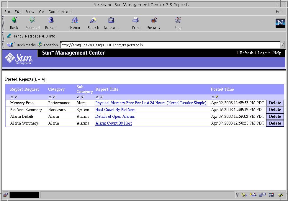The image size is (288, 201).
Task: Reload the page with Reload icon
Action: coord(51,20)
